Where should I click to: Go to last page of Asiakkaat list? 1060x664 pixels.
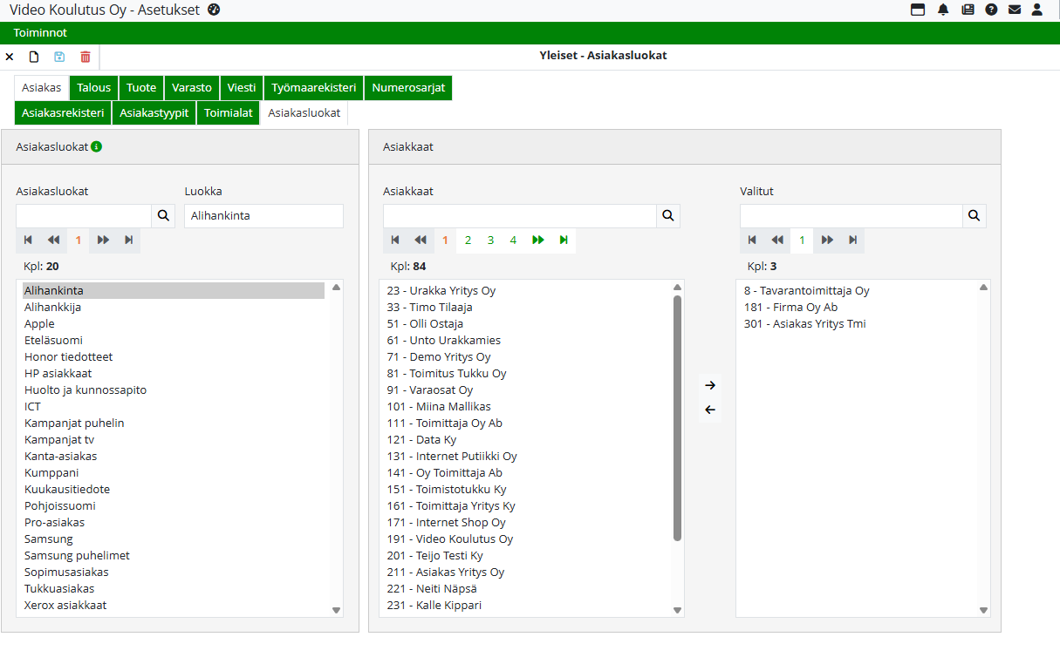(x=564, y=240)
